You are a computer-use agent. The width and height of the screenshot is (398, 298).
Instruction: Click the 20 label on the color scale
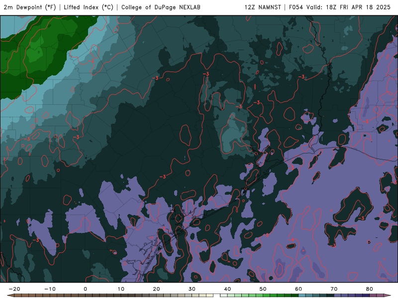[x=156, y=289]
